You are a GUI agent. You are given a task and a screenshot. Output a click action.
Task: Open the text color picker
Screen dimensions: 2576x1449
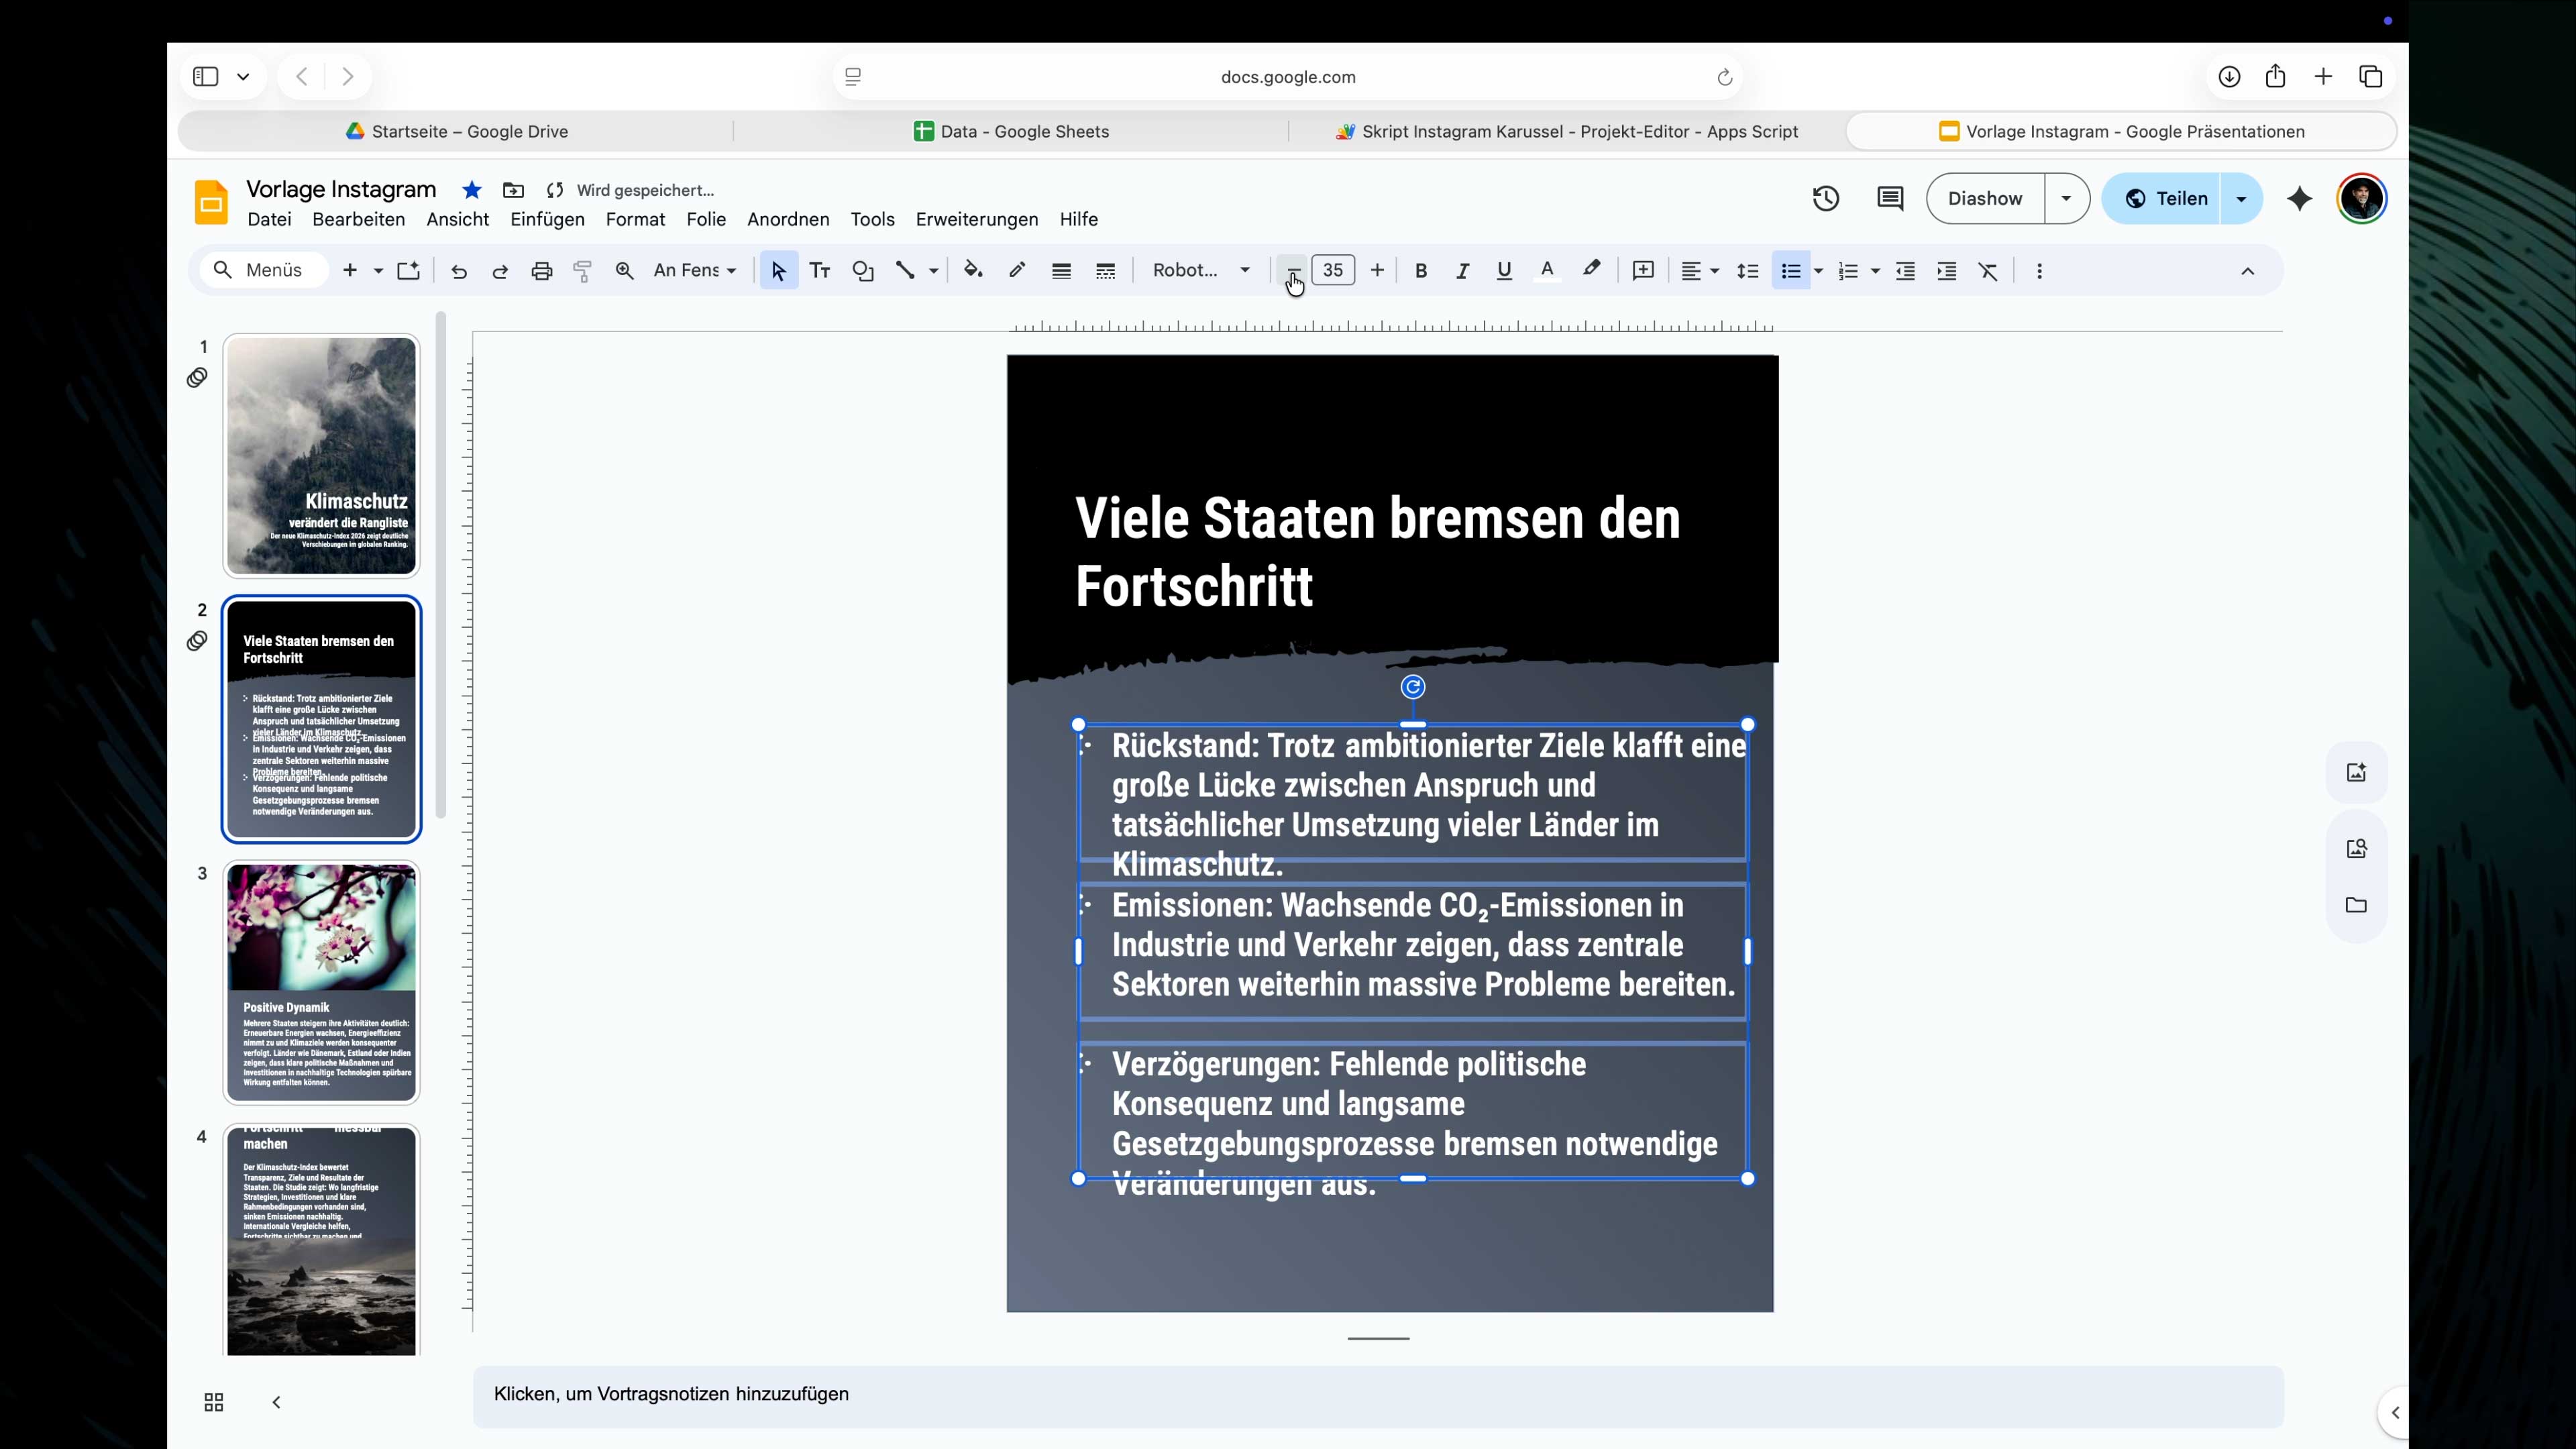click(1546, 270)
